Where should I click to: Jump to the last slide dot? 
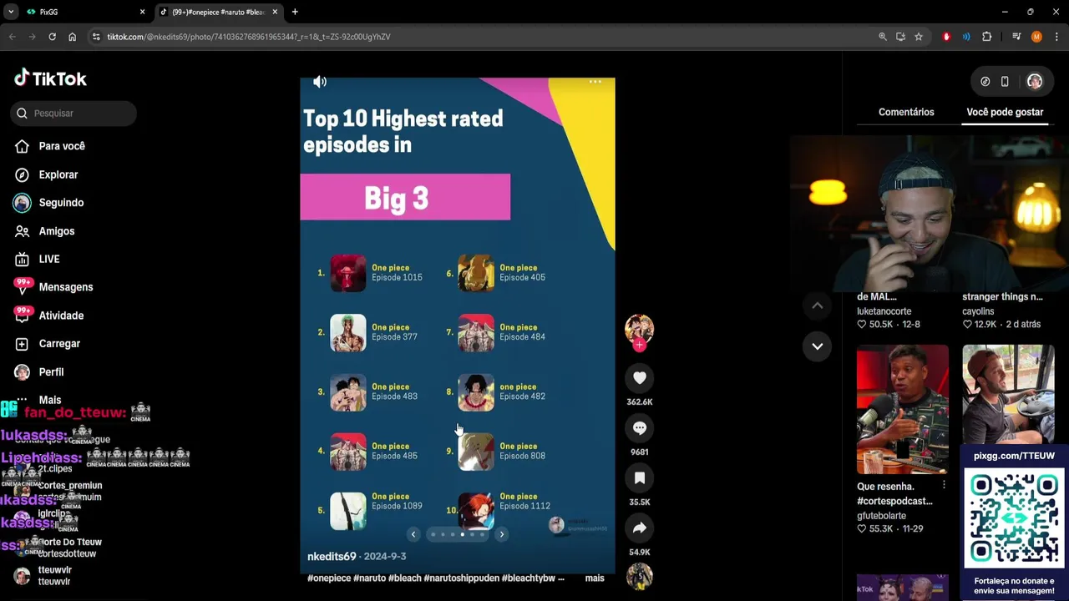pos(482,534)
